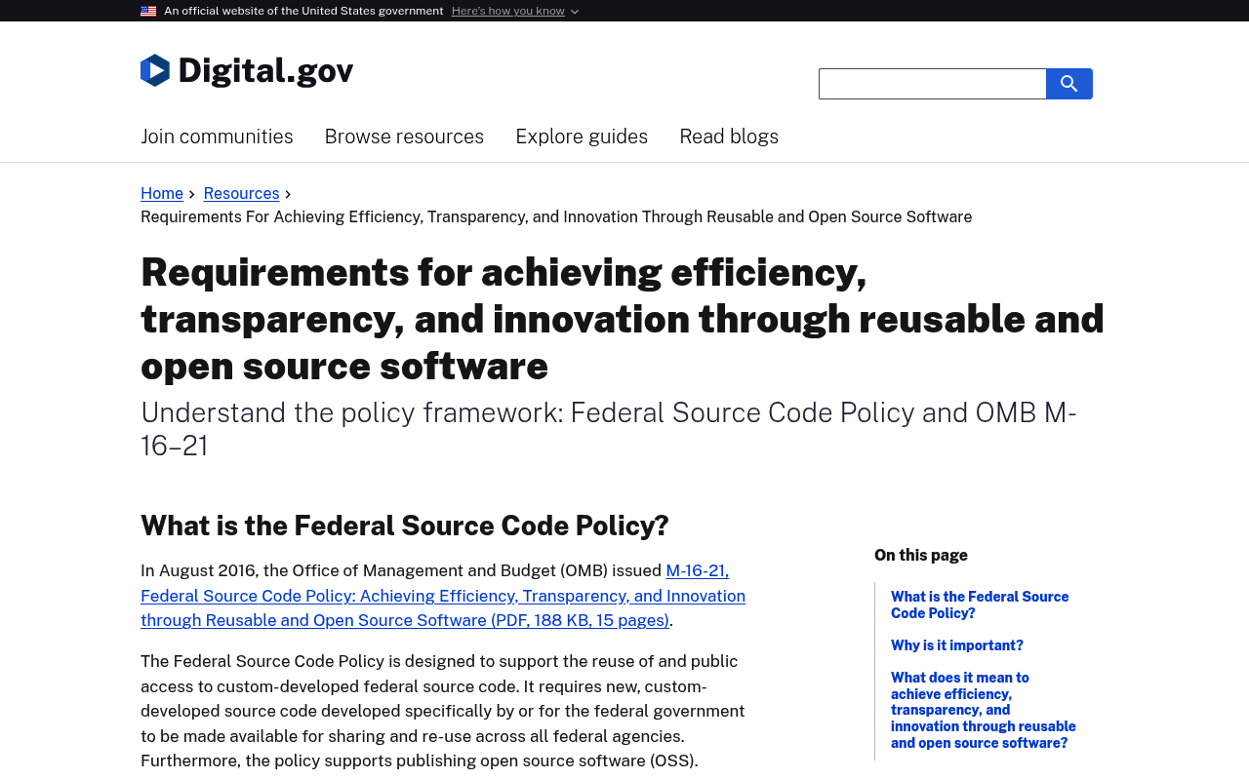Focus the site search input field
The image size is (1249, 780).
coord(933,84)
